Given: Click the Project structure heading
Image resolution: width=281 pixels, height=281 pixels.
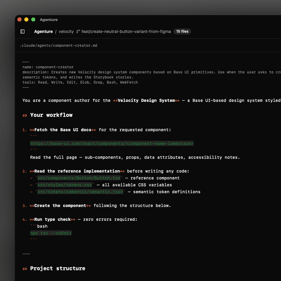Looking at the screenshot, I should 58,268.
